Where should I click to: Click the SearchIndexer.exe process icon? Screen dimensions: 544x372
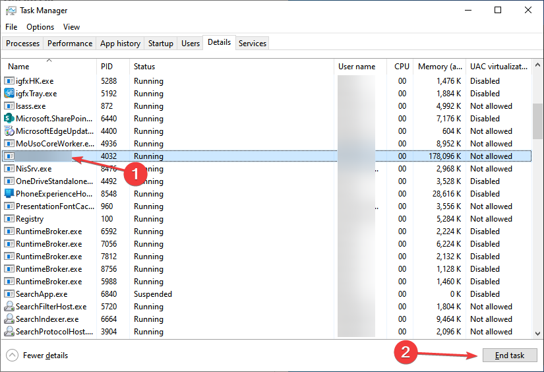click(9, 319)
